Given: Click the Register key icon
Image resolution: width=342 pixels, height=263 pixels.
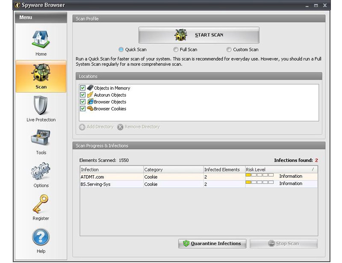Looking at the screenshot, I should click(41, 204).
